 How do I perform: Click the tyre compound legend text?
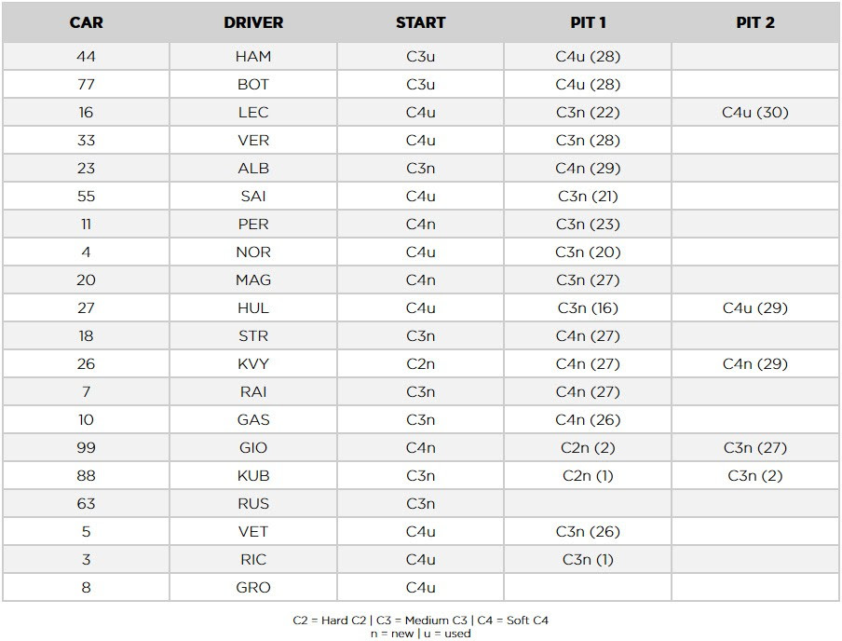click(x=420, y=621)
